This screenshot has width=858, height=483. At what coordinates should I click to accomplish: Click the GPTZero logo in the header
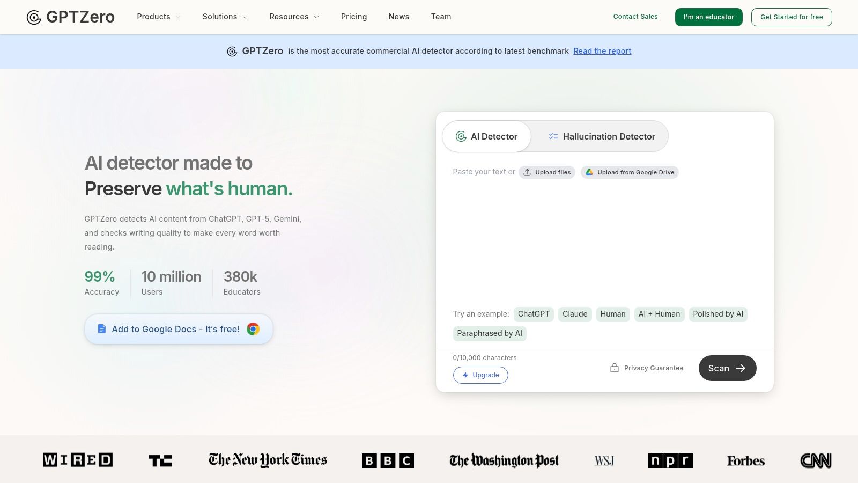coord(70,17)
